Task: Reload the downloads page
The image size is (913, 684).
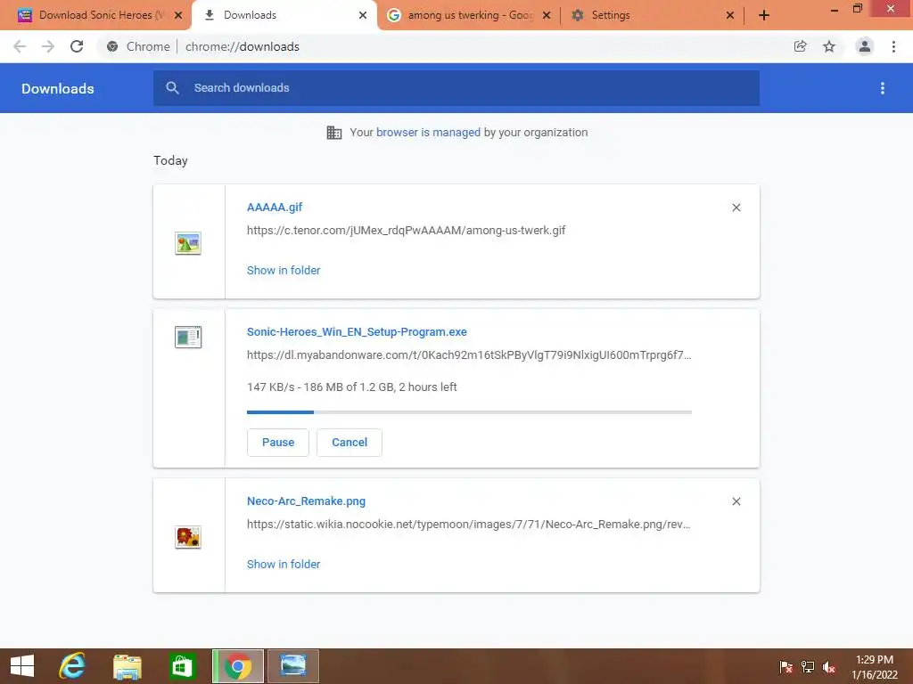Action: tap(77, 46)
